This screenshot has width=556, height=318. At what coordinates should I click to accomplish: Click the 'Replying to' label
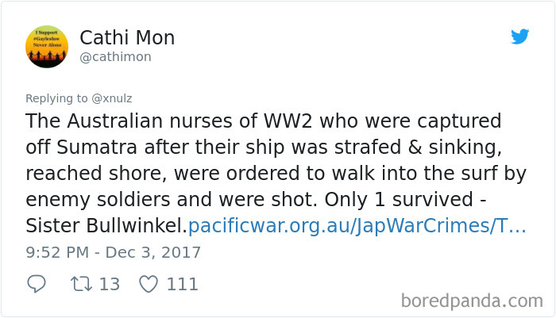tap(52, 98)
